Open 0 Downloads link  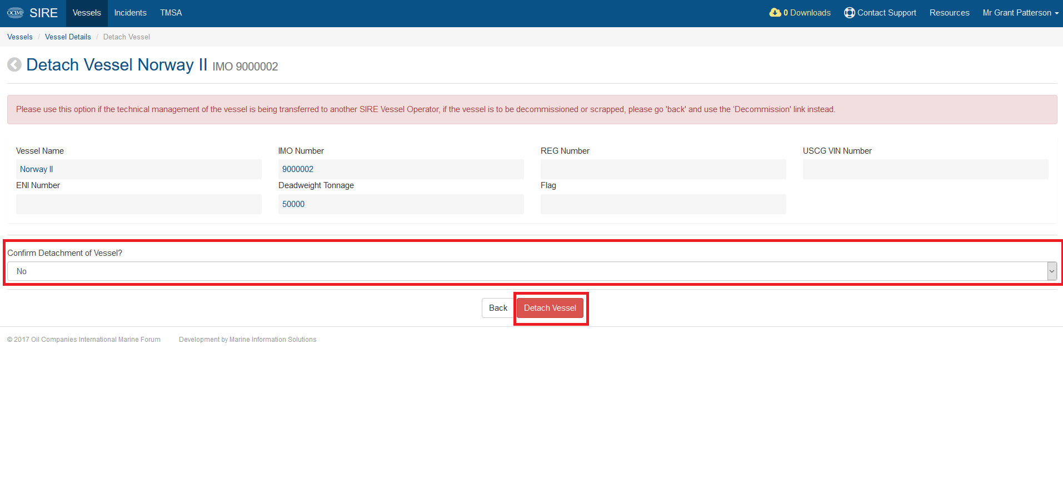[800, 13]
